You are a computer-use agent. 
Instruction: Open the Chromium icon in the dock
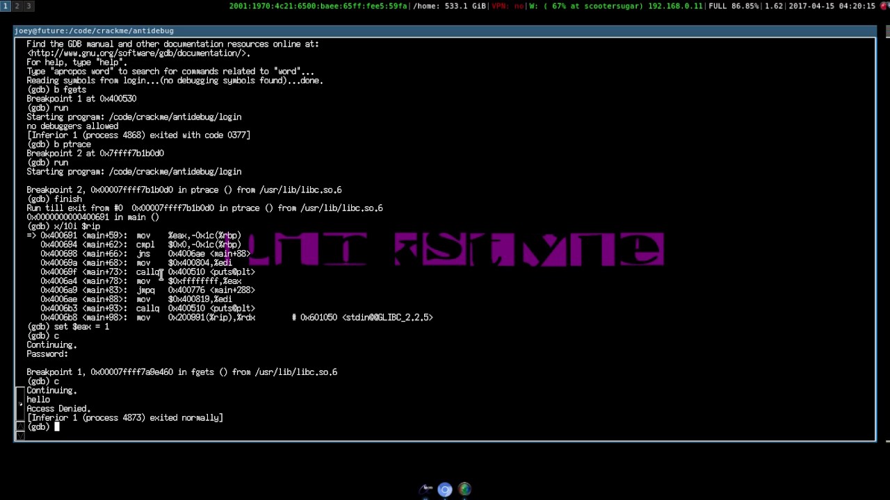(x=445, y=490)
